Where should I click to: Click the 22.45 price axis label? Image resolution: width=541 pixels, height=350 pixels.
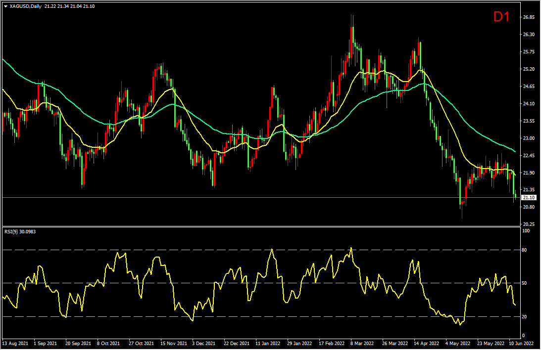click(529, 156)
